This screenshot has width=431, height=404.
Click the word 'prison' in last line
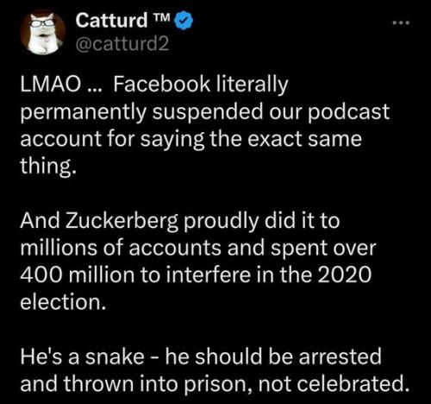(x=218, y=384)
